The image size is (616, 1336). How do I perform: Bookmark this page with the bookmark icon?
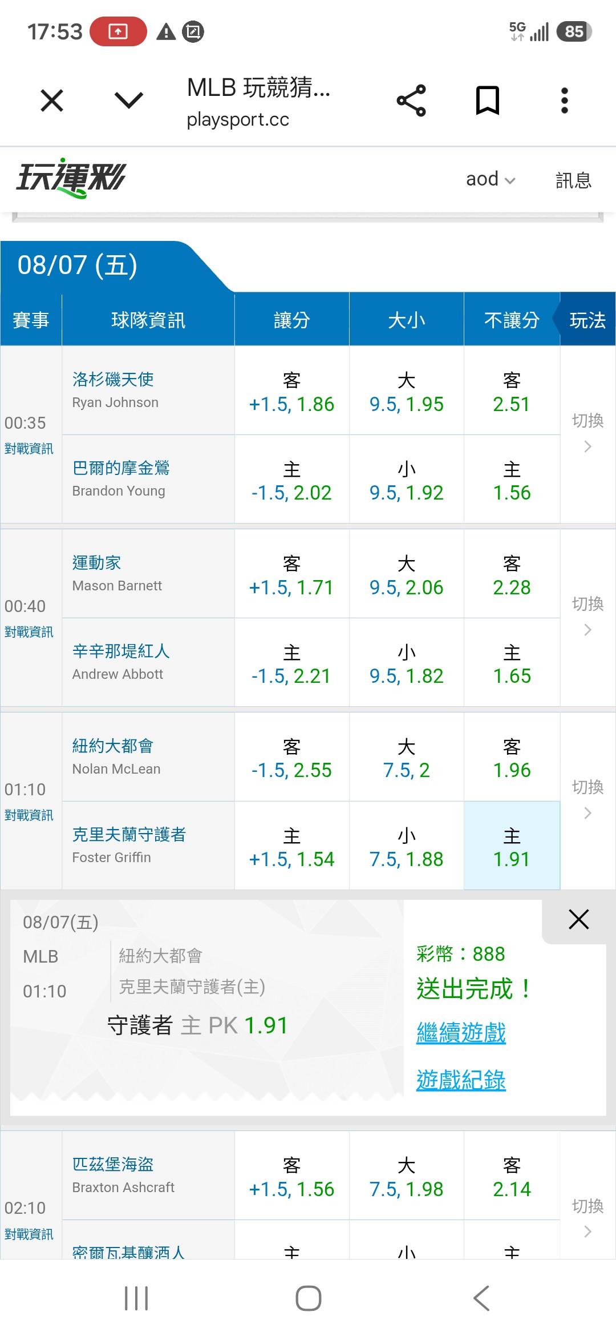tap(488, 100)
